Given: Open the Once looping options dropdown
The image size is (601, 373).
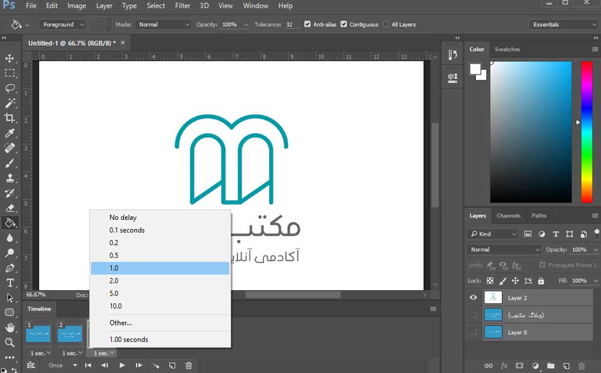Looking at the screenshot, I should 63,365.
